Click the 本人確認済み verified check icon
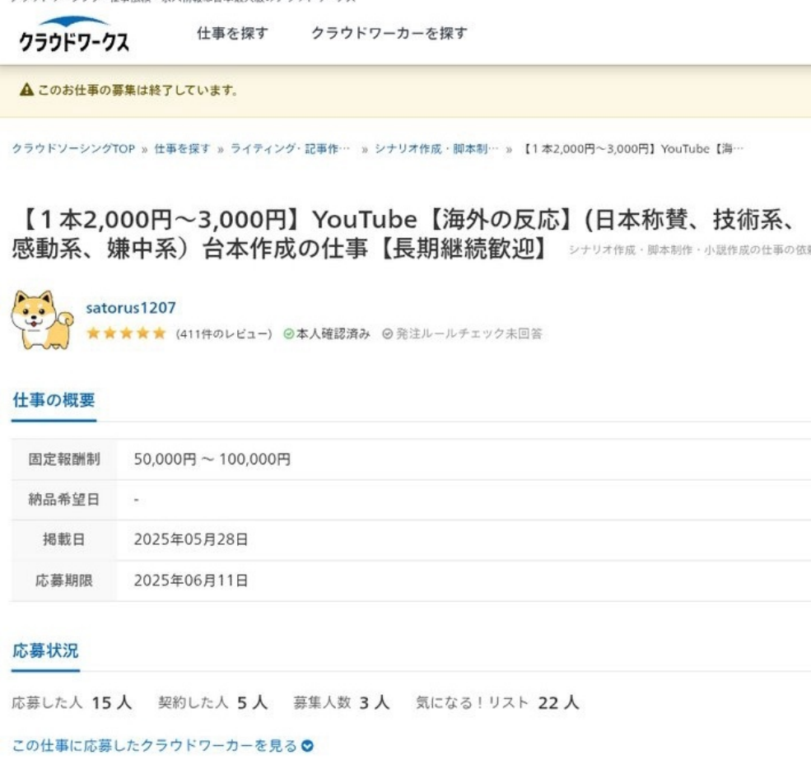Screen dimensions: 811x769 (x=288, y=333)
